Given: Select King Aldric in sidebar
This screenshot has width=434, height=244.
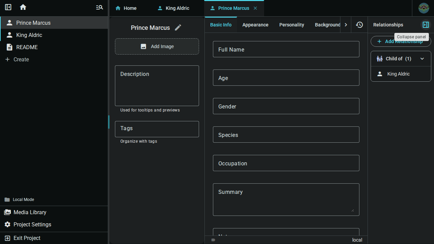Looking at the screenshot, I should tap(29, 35).
